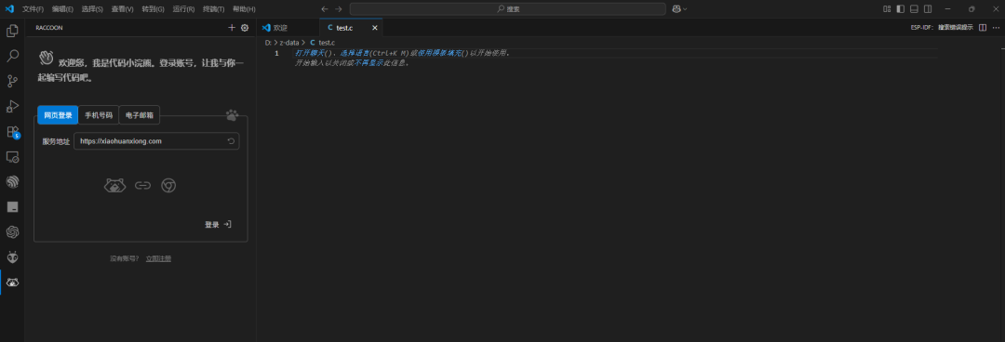Viewport: 1005px width, 342px height.
Task: Open the PlatformIO alien icon
Action: [x=12, y=256]
